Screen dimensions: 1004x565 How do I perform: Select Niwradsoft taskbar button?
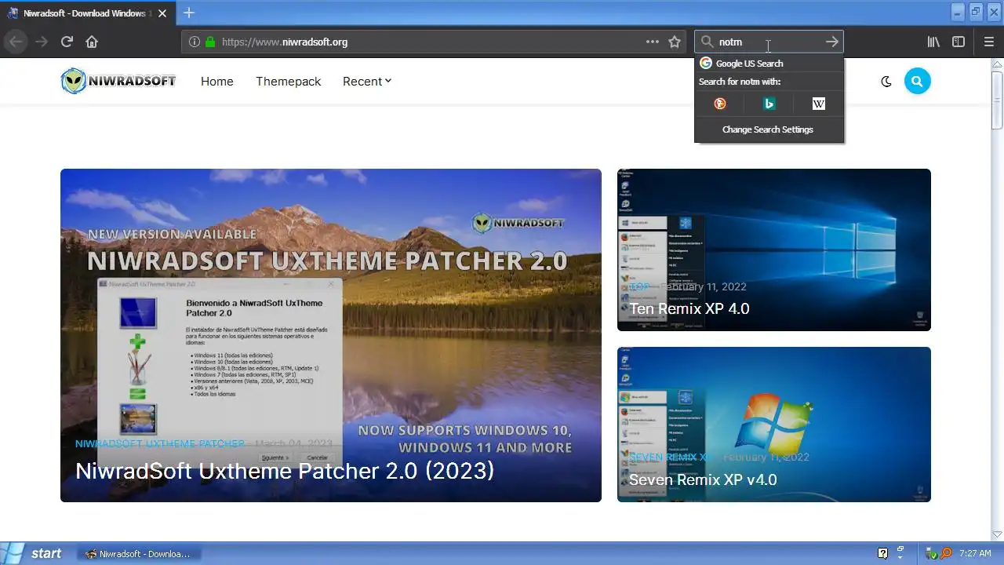139,554
